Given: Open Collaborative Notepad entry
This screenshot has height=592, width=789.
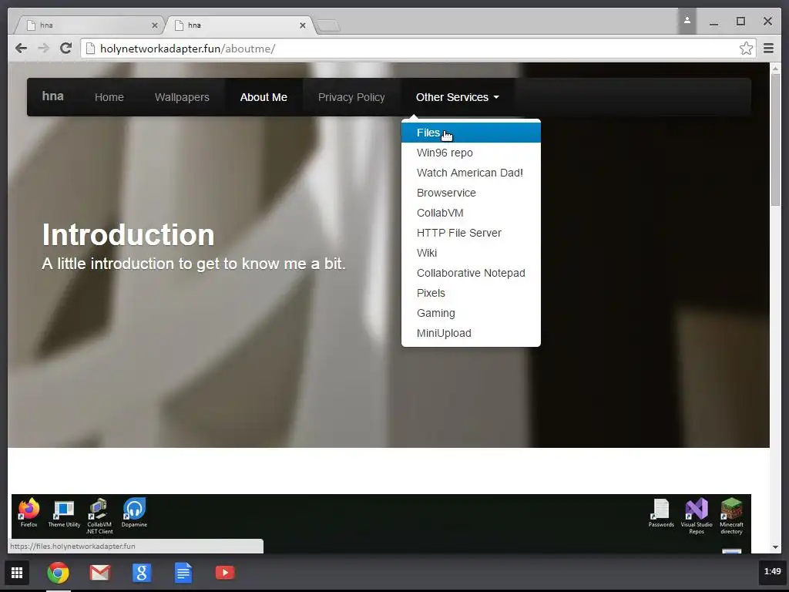Looking at the screenshot, I should pyautogui.click(x=471, y=273).
